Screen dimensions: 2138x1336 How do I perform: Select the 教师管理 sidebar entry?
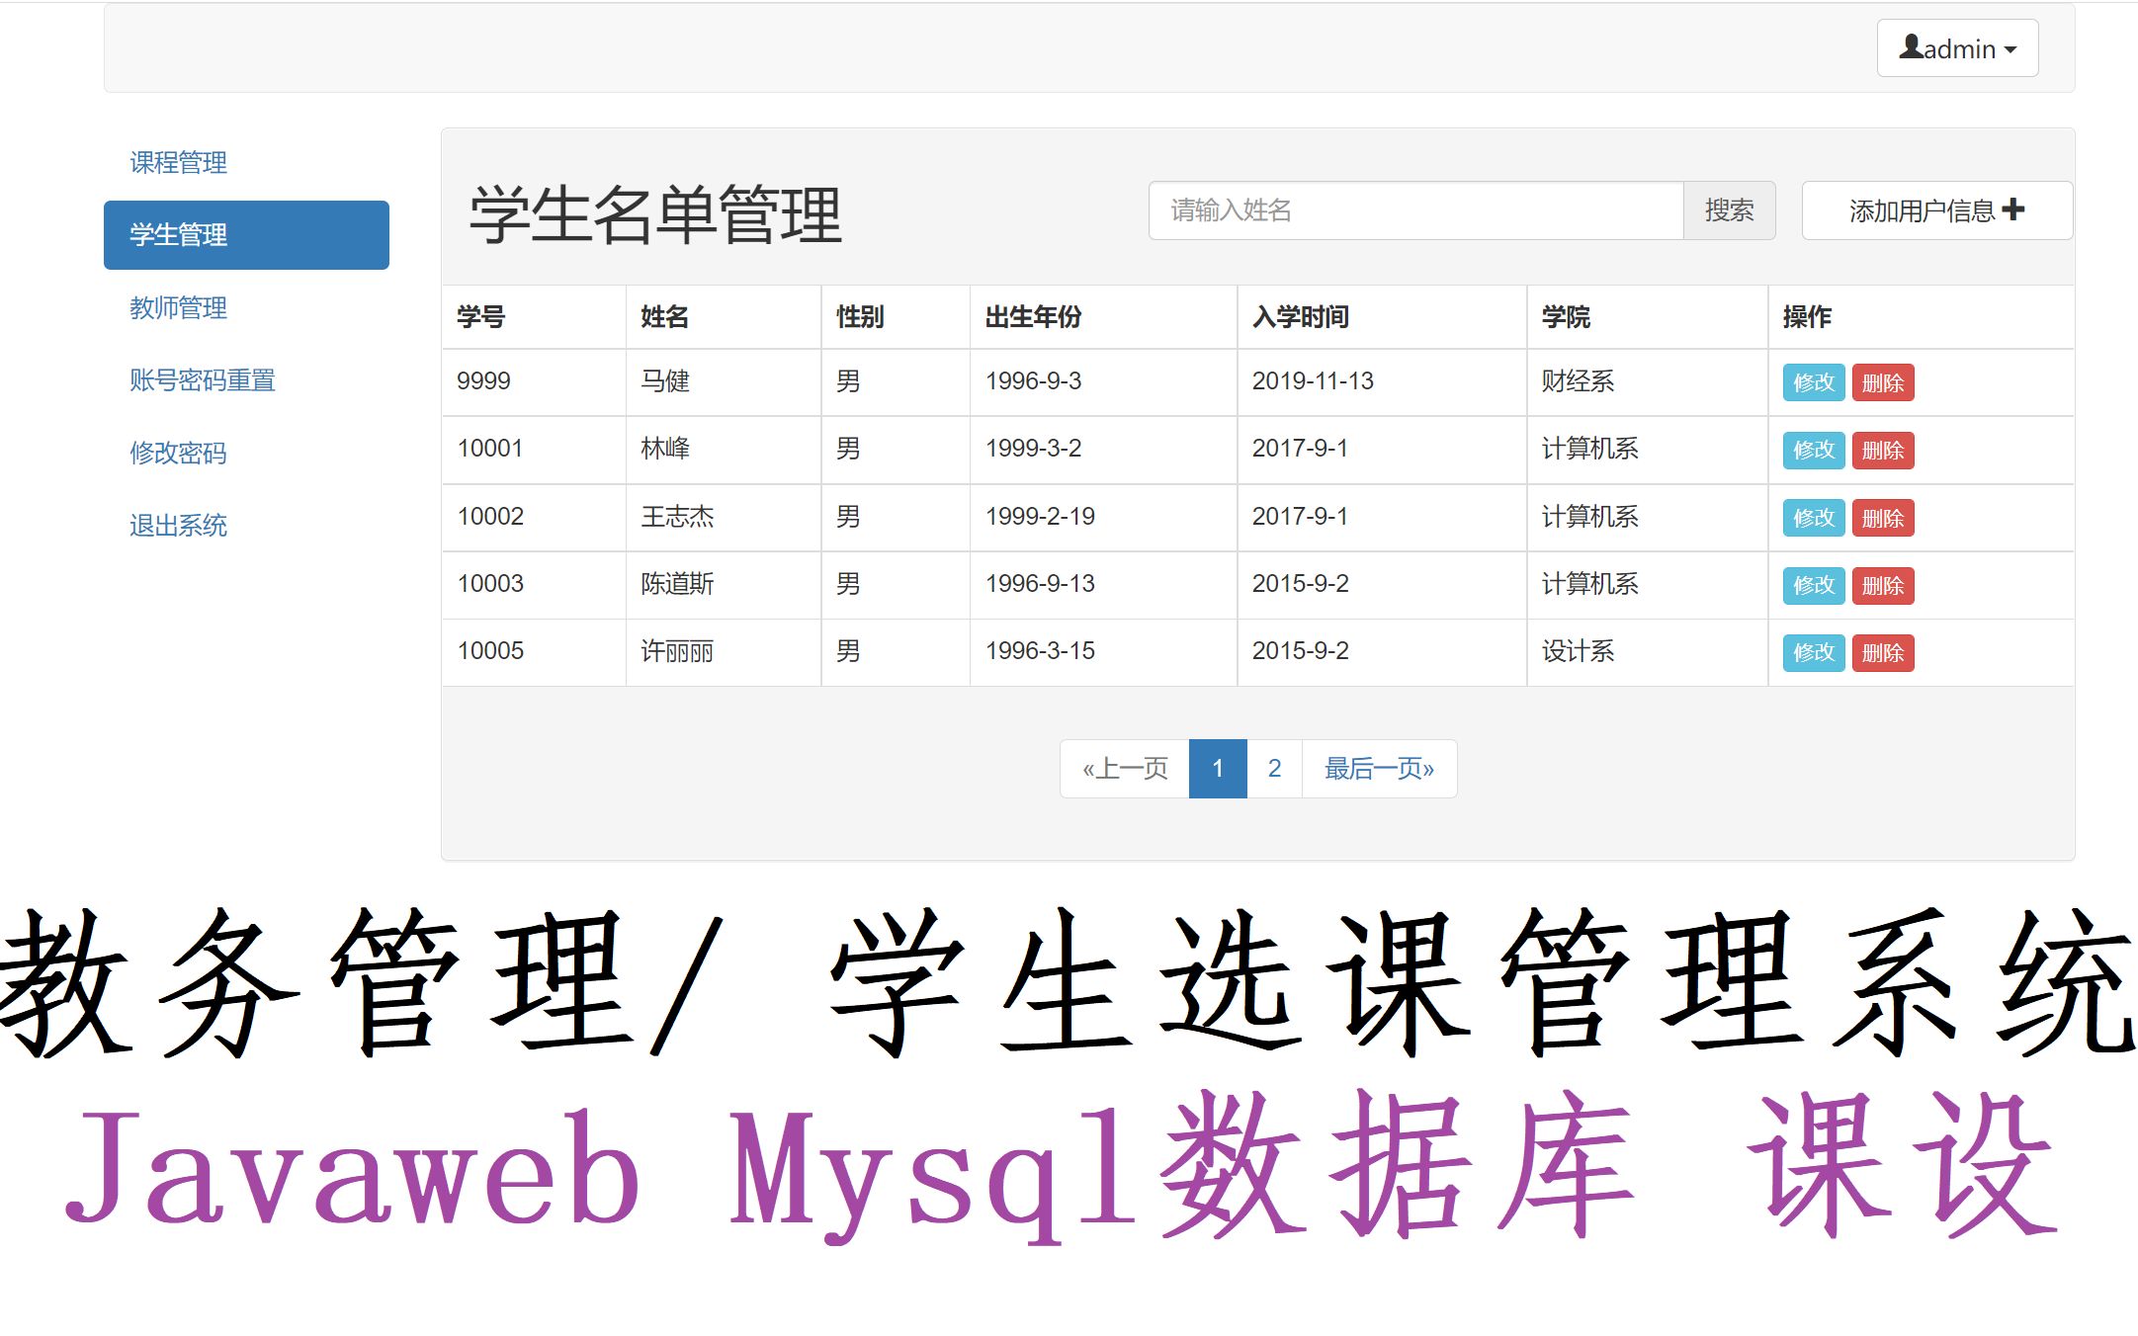coord(178,308)
